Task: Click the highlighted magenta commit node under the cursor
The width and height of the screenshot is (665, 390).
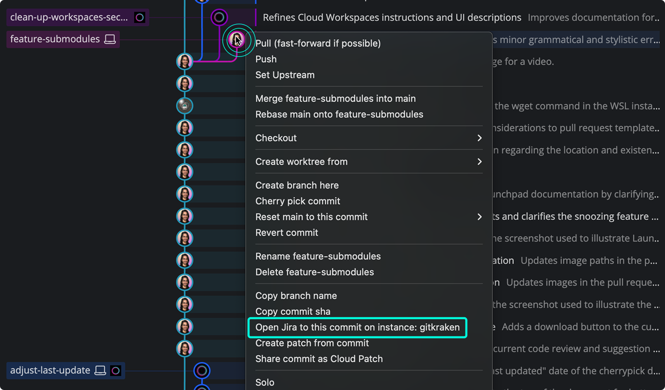Action: pyautogui.click(x=237, y=40)
